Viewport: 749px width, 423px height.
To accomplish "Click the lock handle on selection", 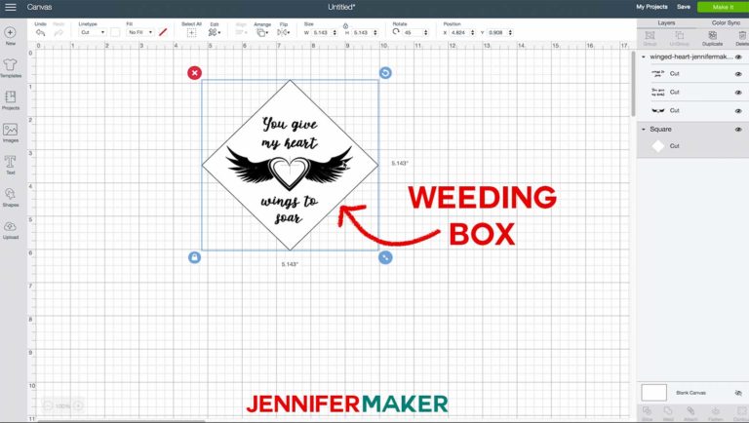I will (194, 257).
